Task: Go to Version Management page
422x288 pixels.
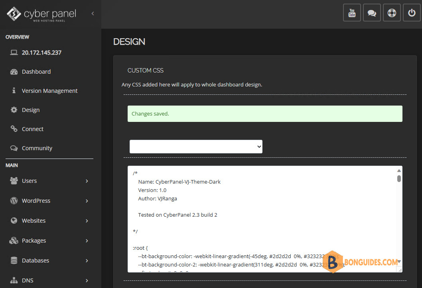Action: 49,91
